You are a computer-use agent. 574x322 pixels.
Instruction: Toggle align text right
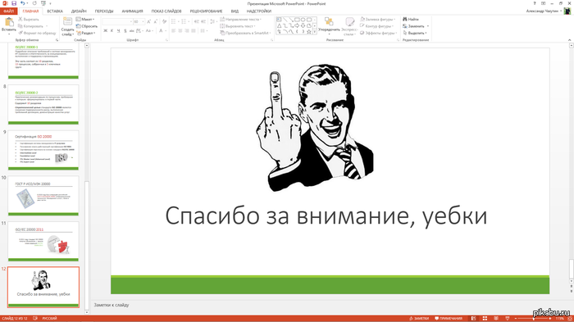(187, 31)
